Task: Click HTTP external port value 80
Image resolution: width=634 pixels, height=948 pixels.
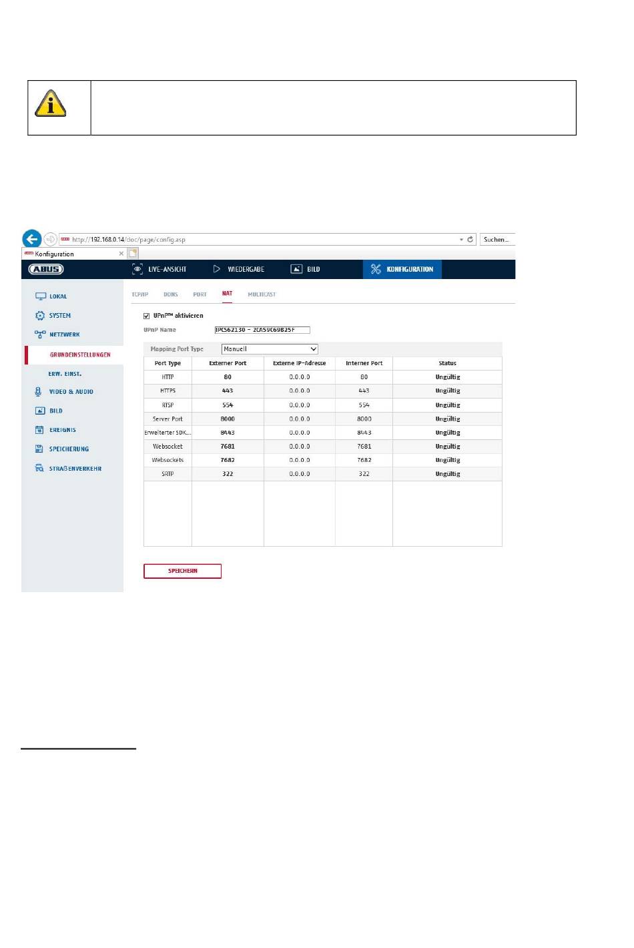Action: tap(228, 377)
